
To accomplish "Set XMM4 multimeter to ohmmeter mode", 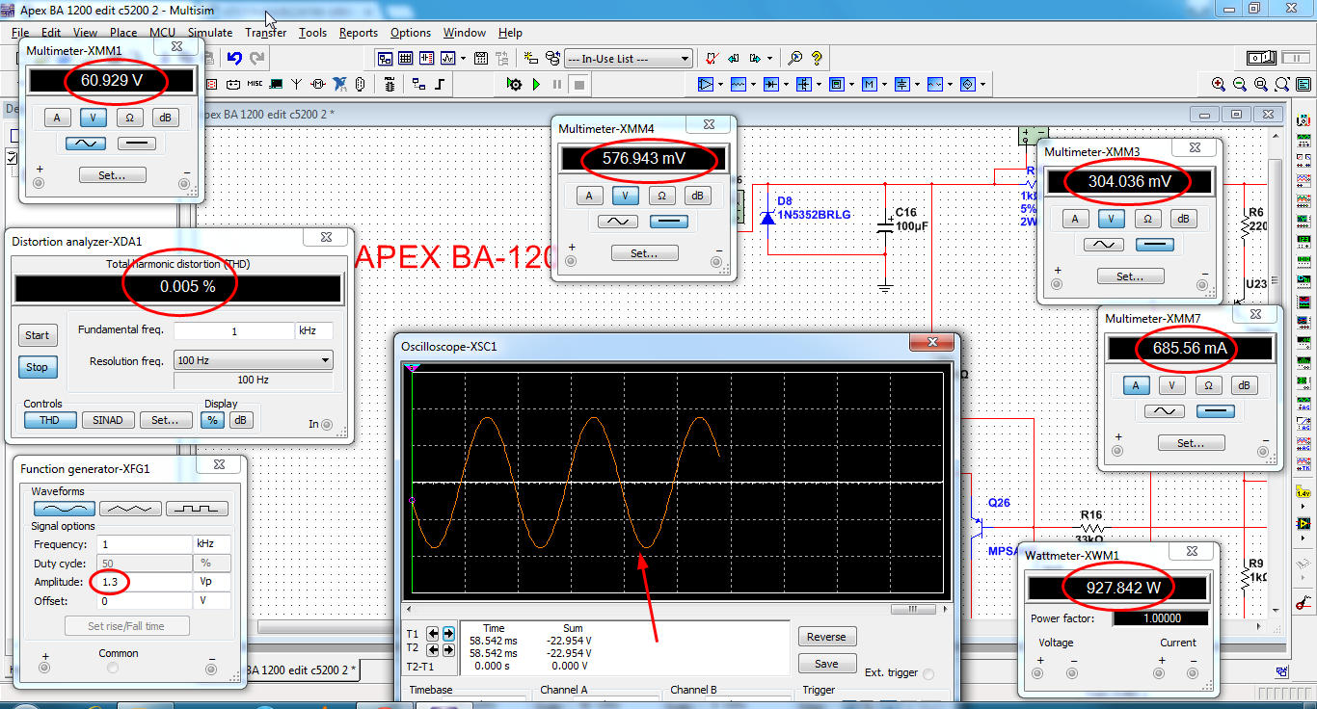I will (x=661, y=196).
